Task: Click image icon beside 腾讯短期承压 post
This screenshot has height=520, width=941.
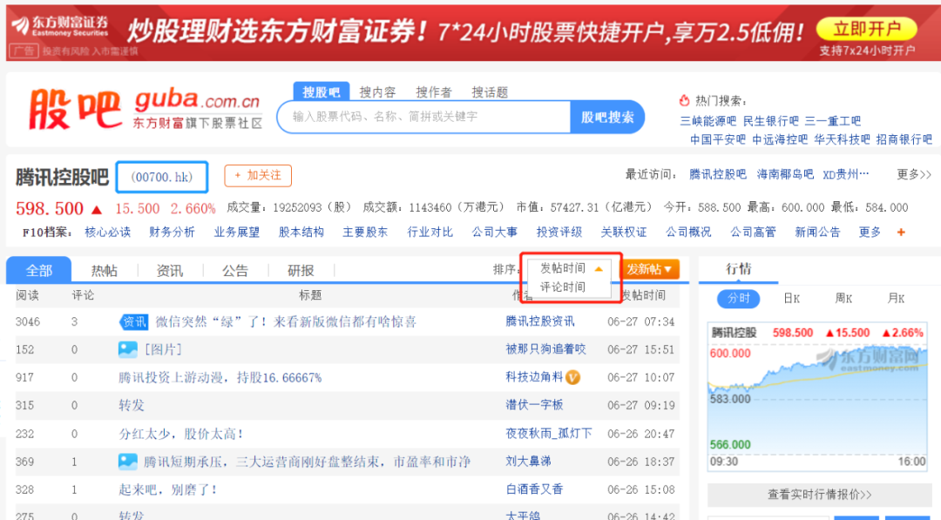Action: click(x=128, y=462)
